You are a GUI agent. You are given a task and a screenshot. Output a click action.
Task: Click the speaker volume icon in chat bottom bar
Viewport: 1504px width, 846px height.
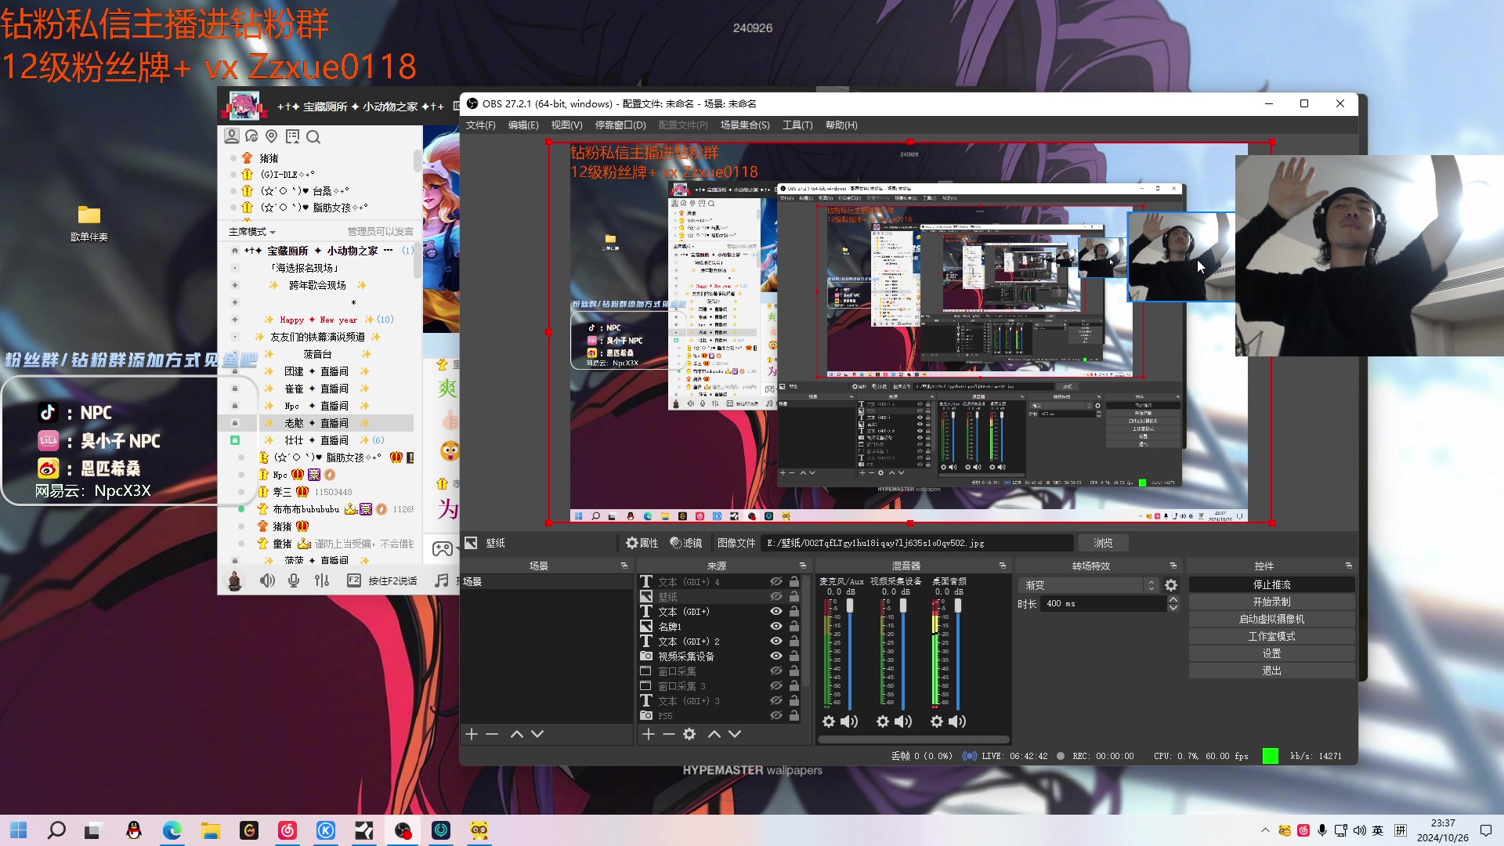[x=267, y=580]
